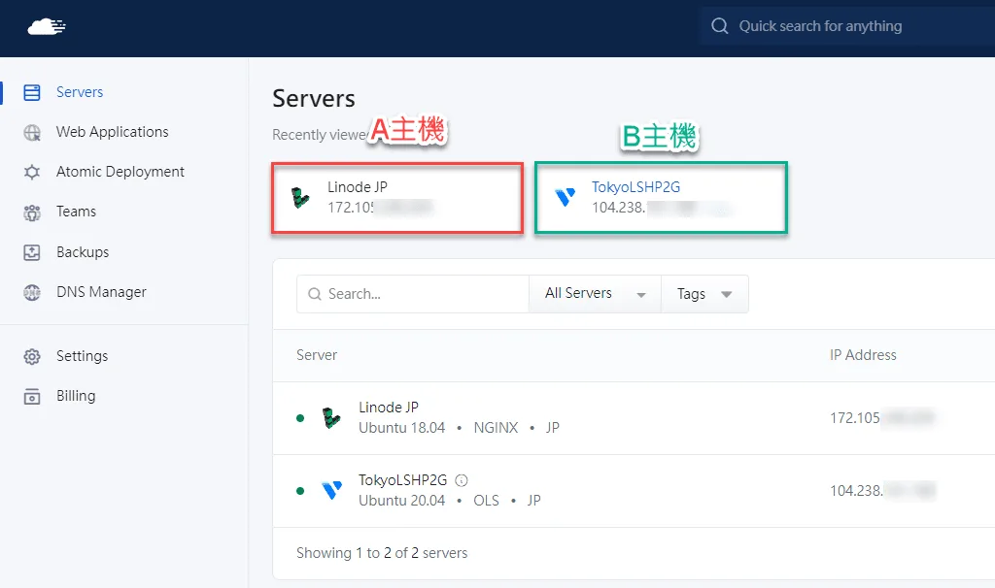Click Ubuntu 20.04 text in TokyoLSHP2G row
This screenshot has height=588, width=995.
pos(401,502)
